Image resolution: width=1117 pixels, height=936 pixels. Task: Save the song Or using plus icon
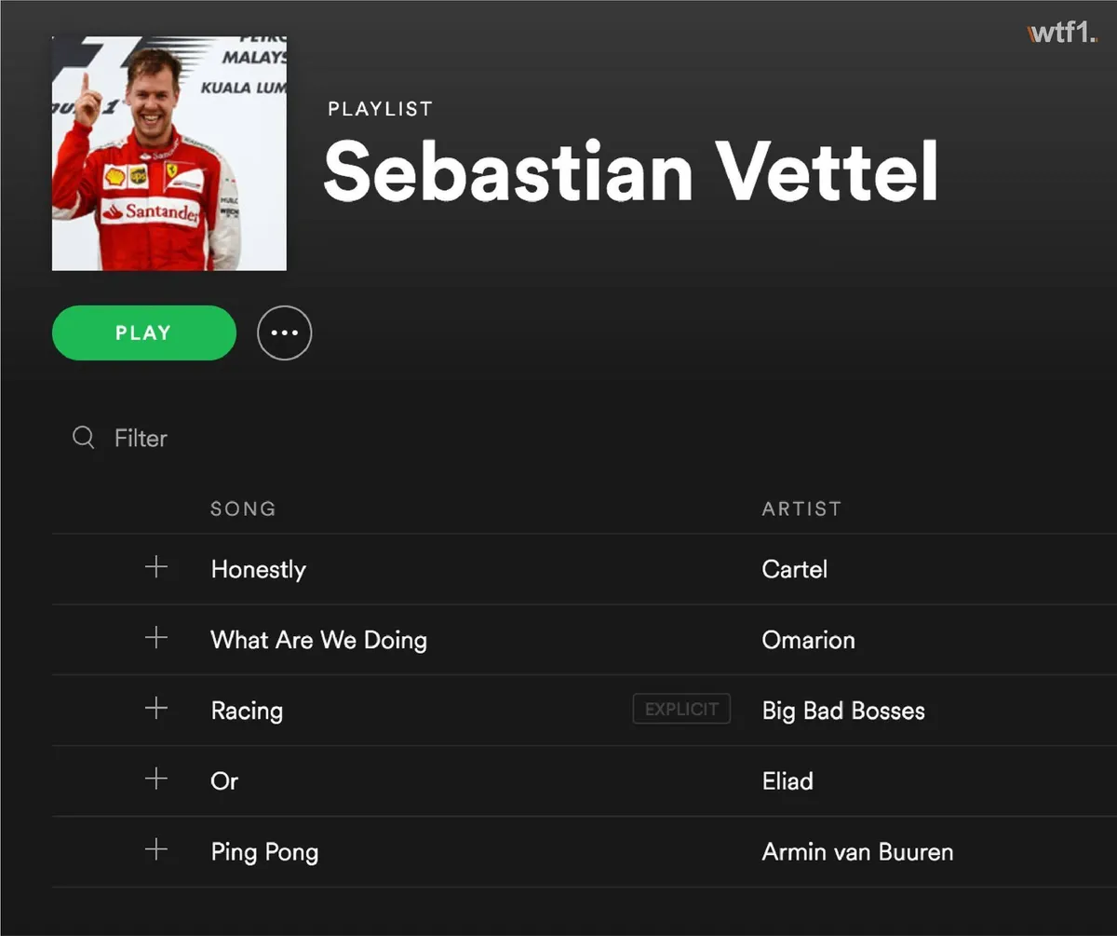[156, 779]
